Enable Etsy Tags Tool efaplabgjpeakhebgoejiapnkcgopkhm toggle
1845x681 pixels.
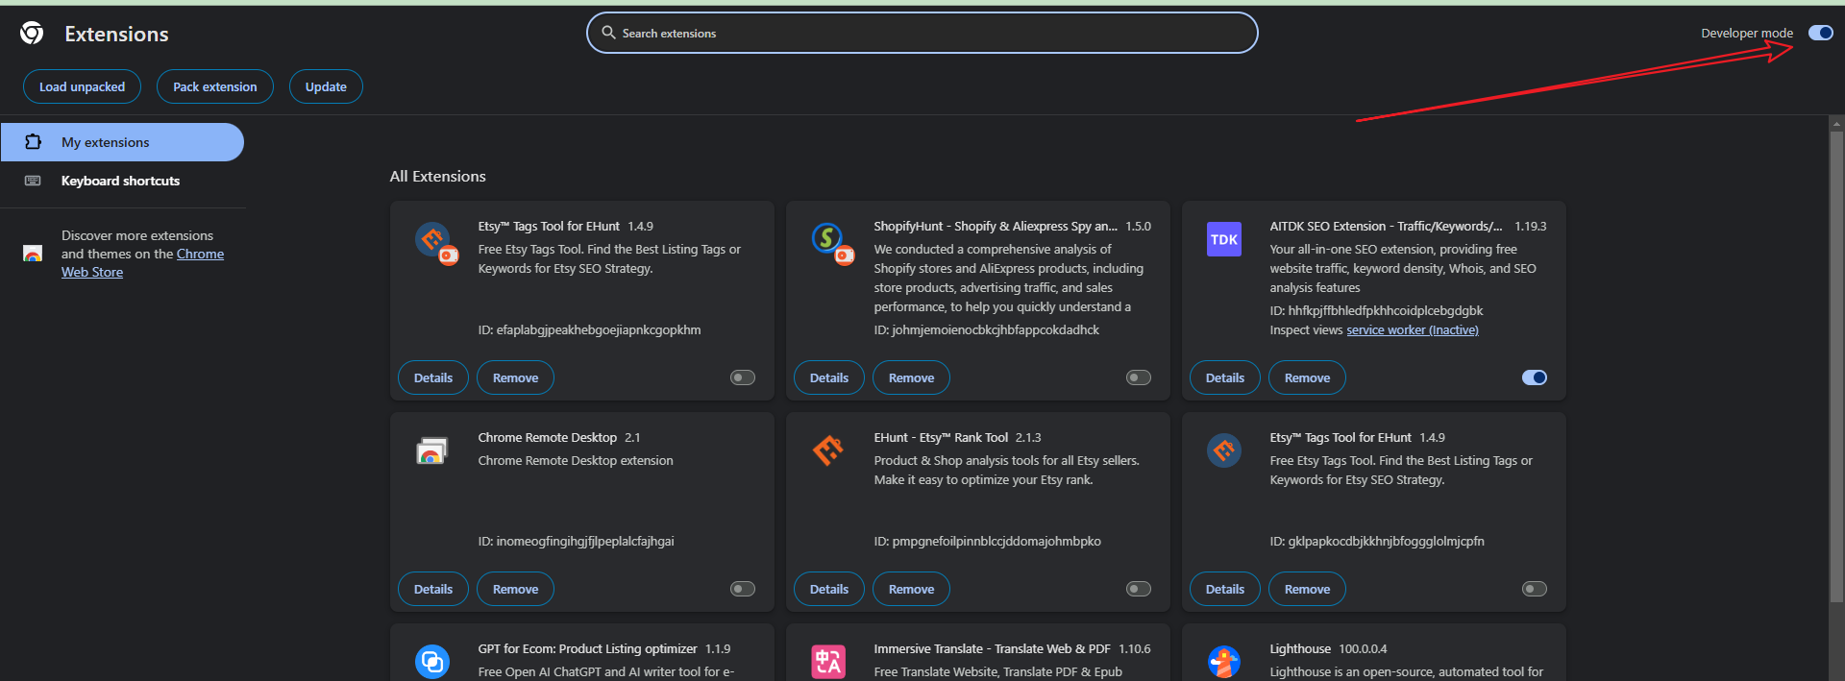coord(743,377)
